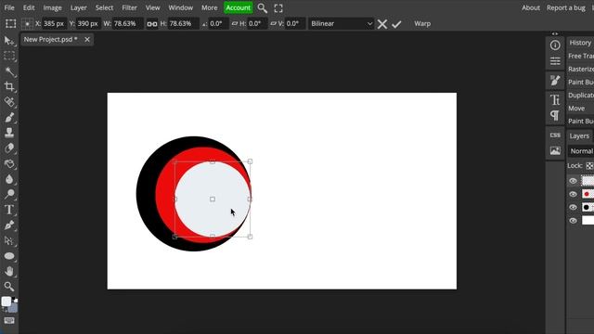594x334 pixels.
Task: Toggle fullscreen mode icon
Action: (x=278, y=8)
